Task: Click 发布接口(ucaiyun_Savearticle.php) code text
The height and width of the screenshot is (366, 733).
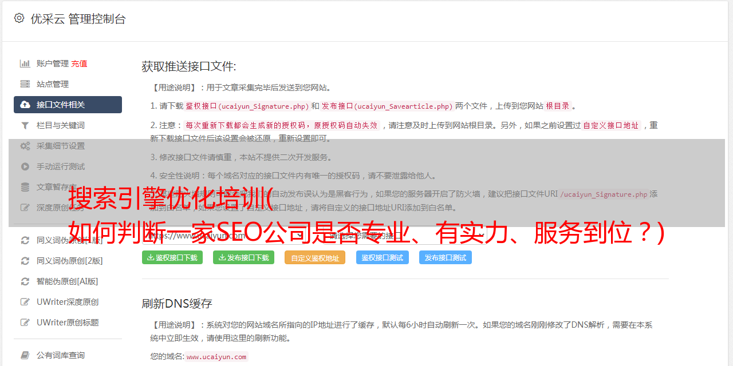Action: pos(387,106)
